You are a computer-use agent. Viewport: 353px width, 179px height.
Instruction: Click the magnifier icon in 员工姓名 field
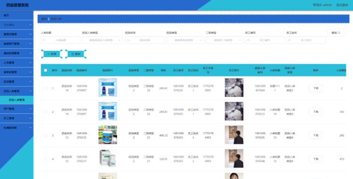[290, 40]
